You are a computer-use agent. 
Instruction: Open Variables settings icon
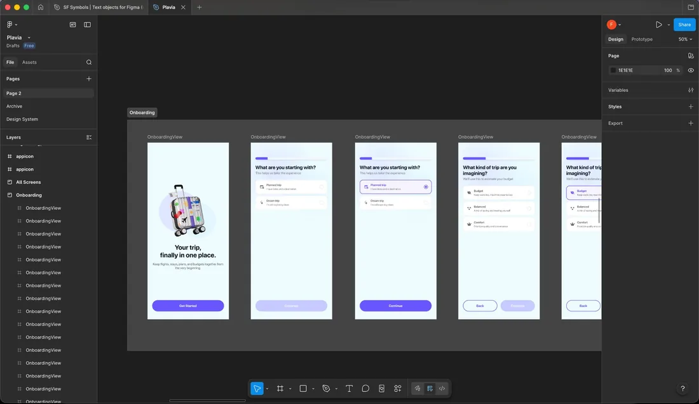691,90
